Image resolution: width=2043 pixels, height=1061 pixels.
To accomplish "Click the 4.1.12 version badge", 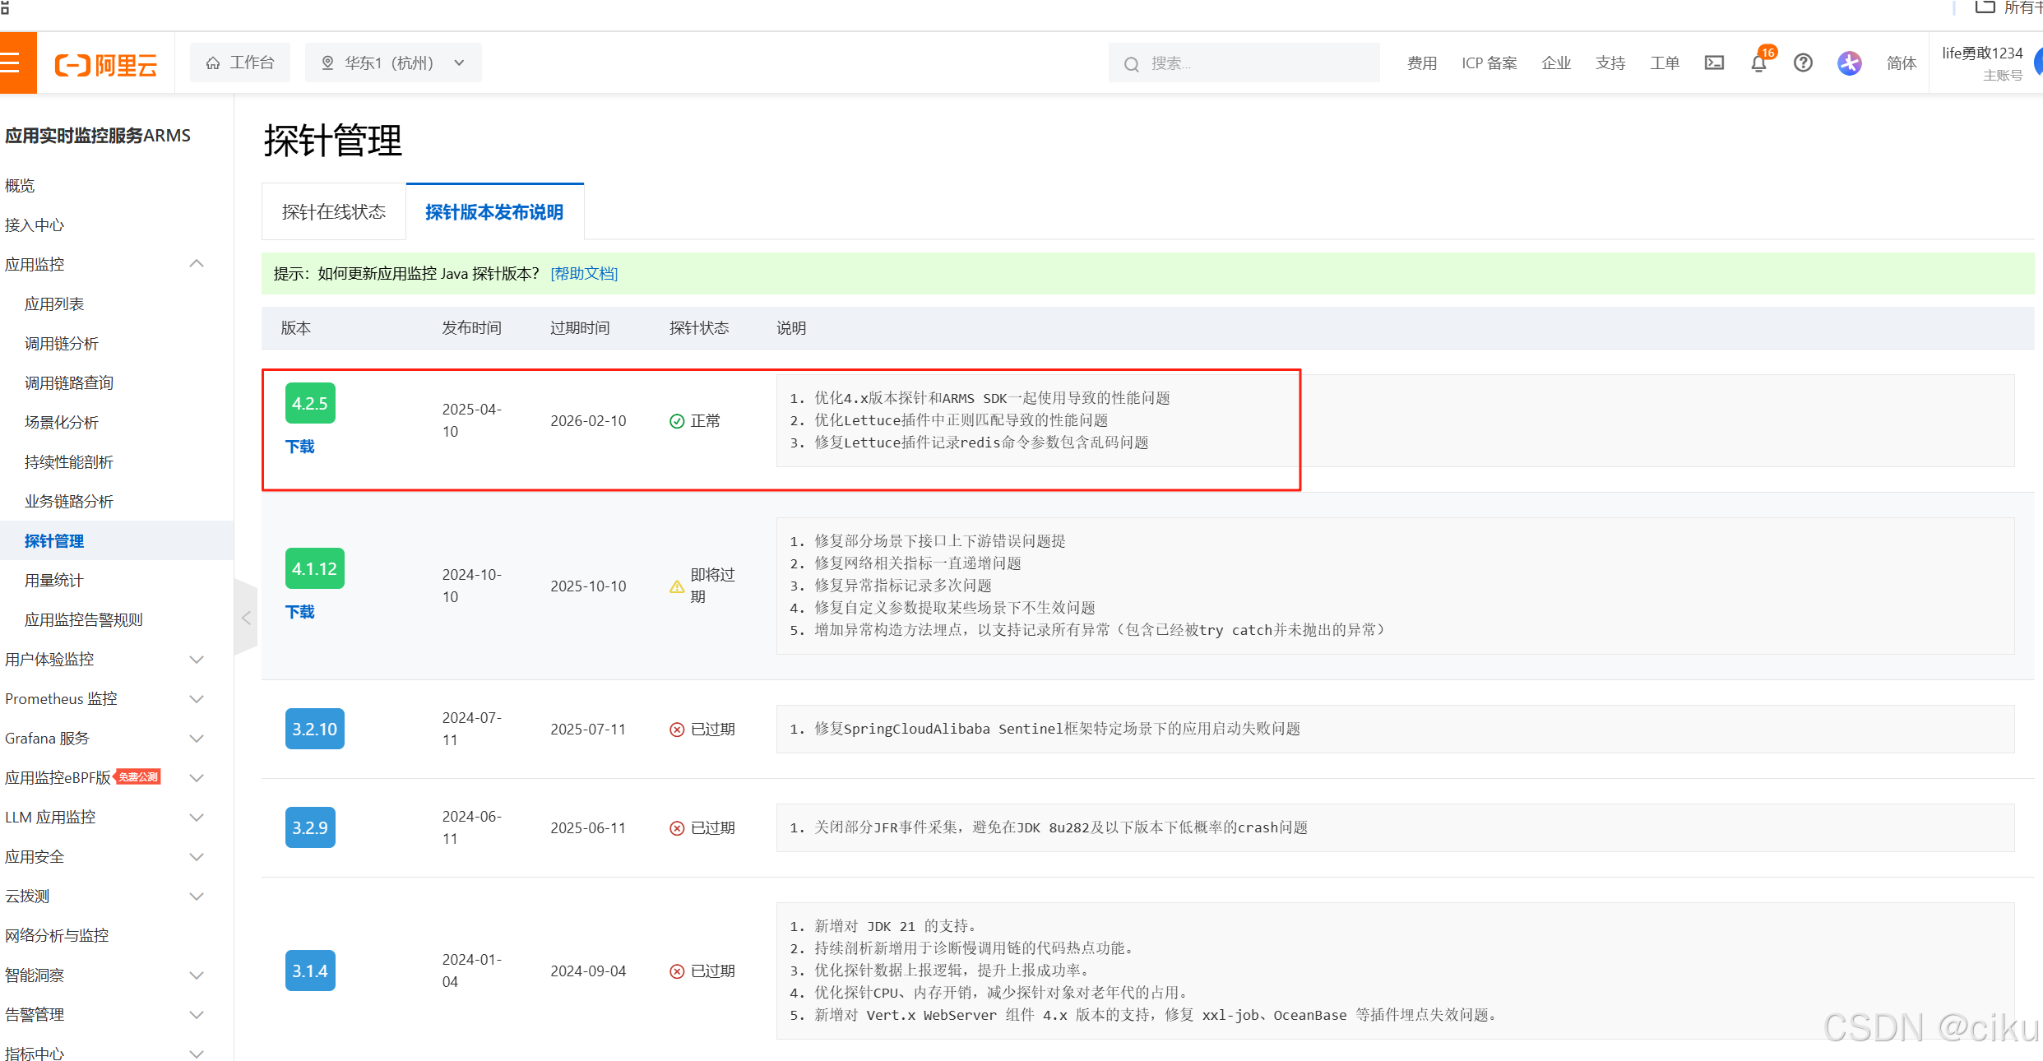I will [x=314, y=568].
